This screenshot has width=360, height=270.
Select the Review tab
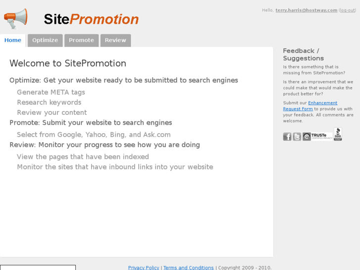click(x=115, y=41)
